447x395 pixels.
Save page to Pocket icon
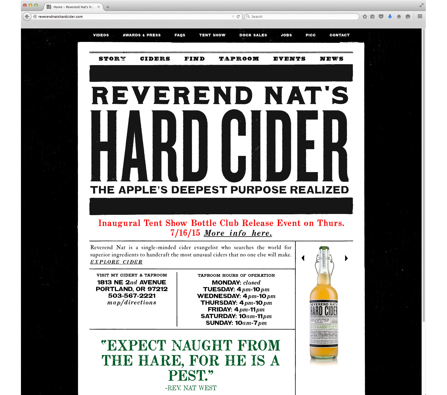coord(381,16)
